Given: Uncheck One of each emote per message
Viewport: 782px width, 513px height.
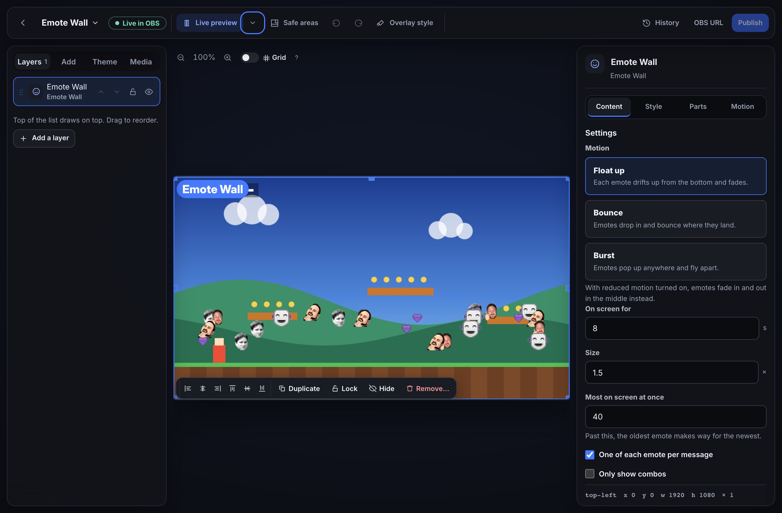Looking at the screenshot, I should click(x=589, y=455).
